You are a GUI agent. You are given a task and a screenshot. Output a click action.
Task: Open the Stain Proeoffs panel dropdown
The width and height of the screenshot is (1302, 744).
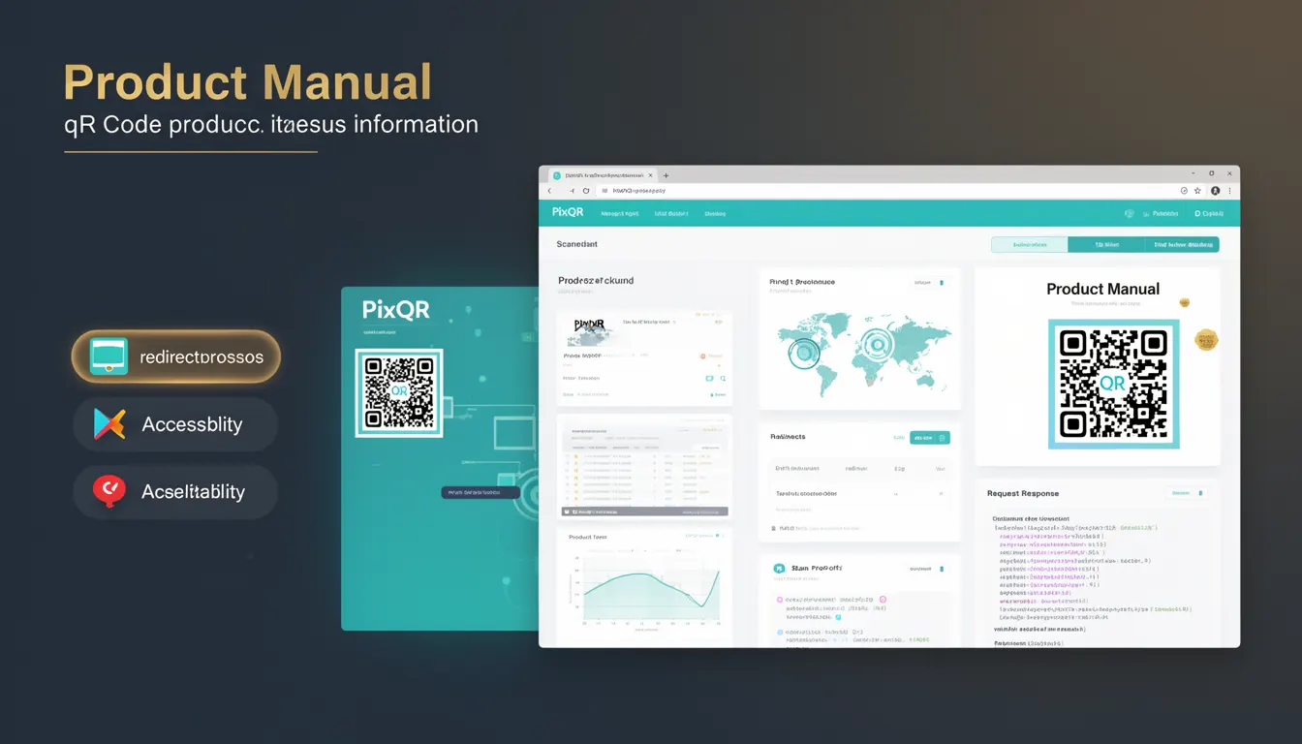926,569
